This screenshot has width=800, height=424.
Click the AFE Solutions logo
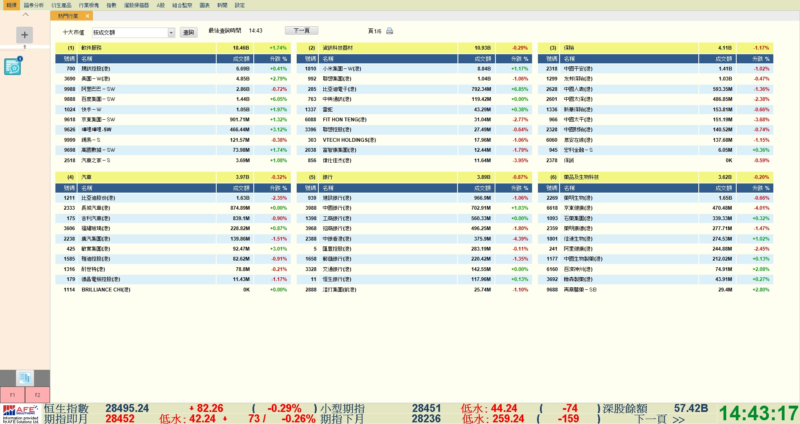pos(21,414)
